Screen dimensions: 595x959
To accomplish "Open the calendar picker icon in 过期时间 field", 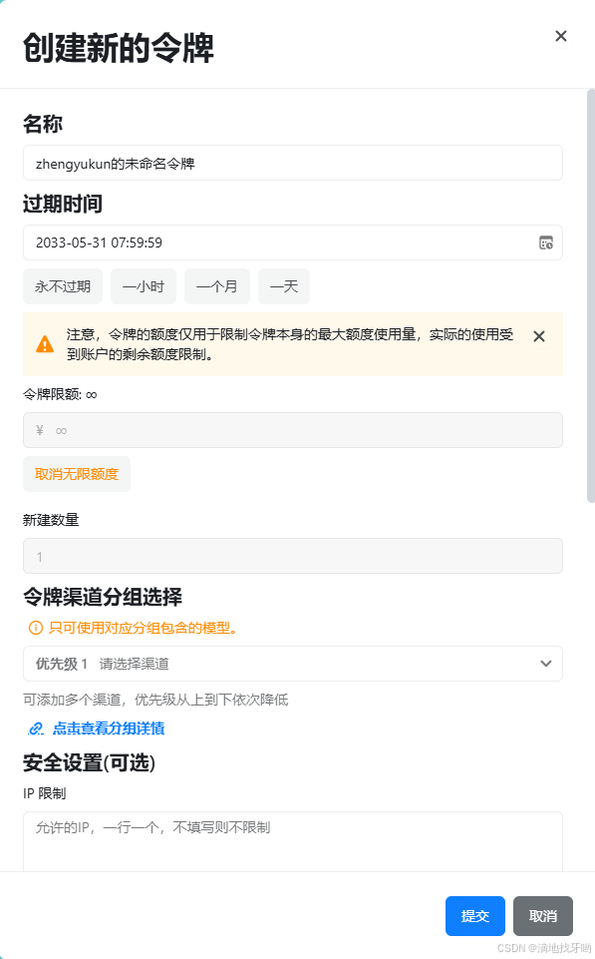I will click(x=546, y=242).
